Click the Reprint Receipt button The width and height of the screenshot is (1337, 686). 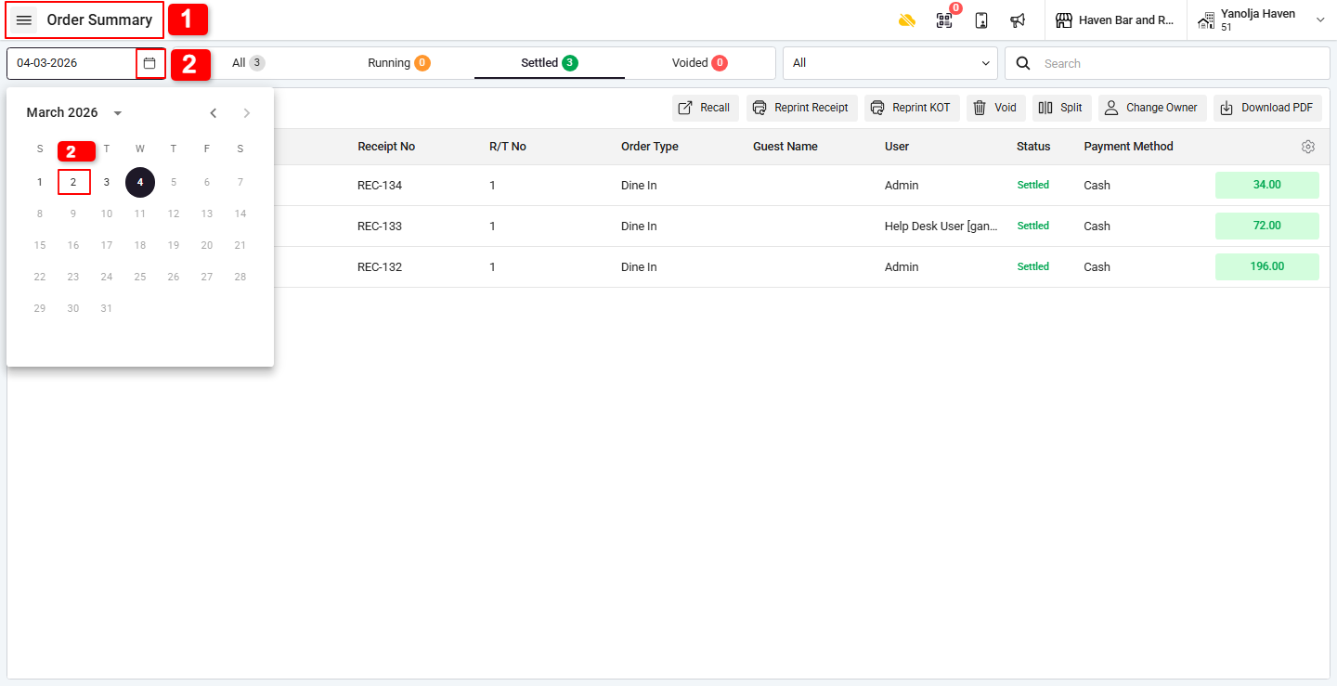tap(801, 108)
